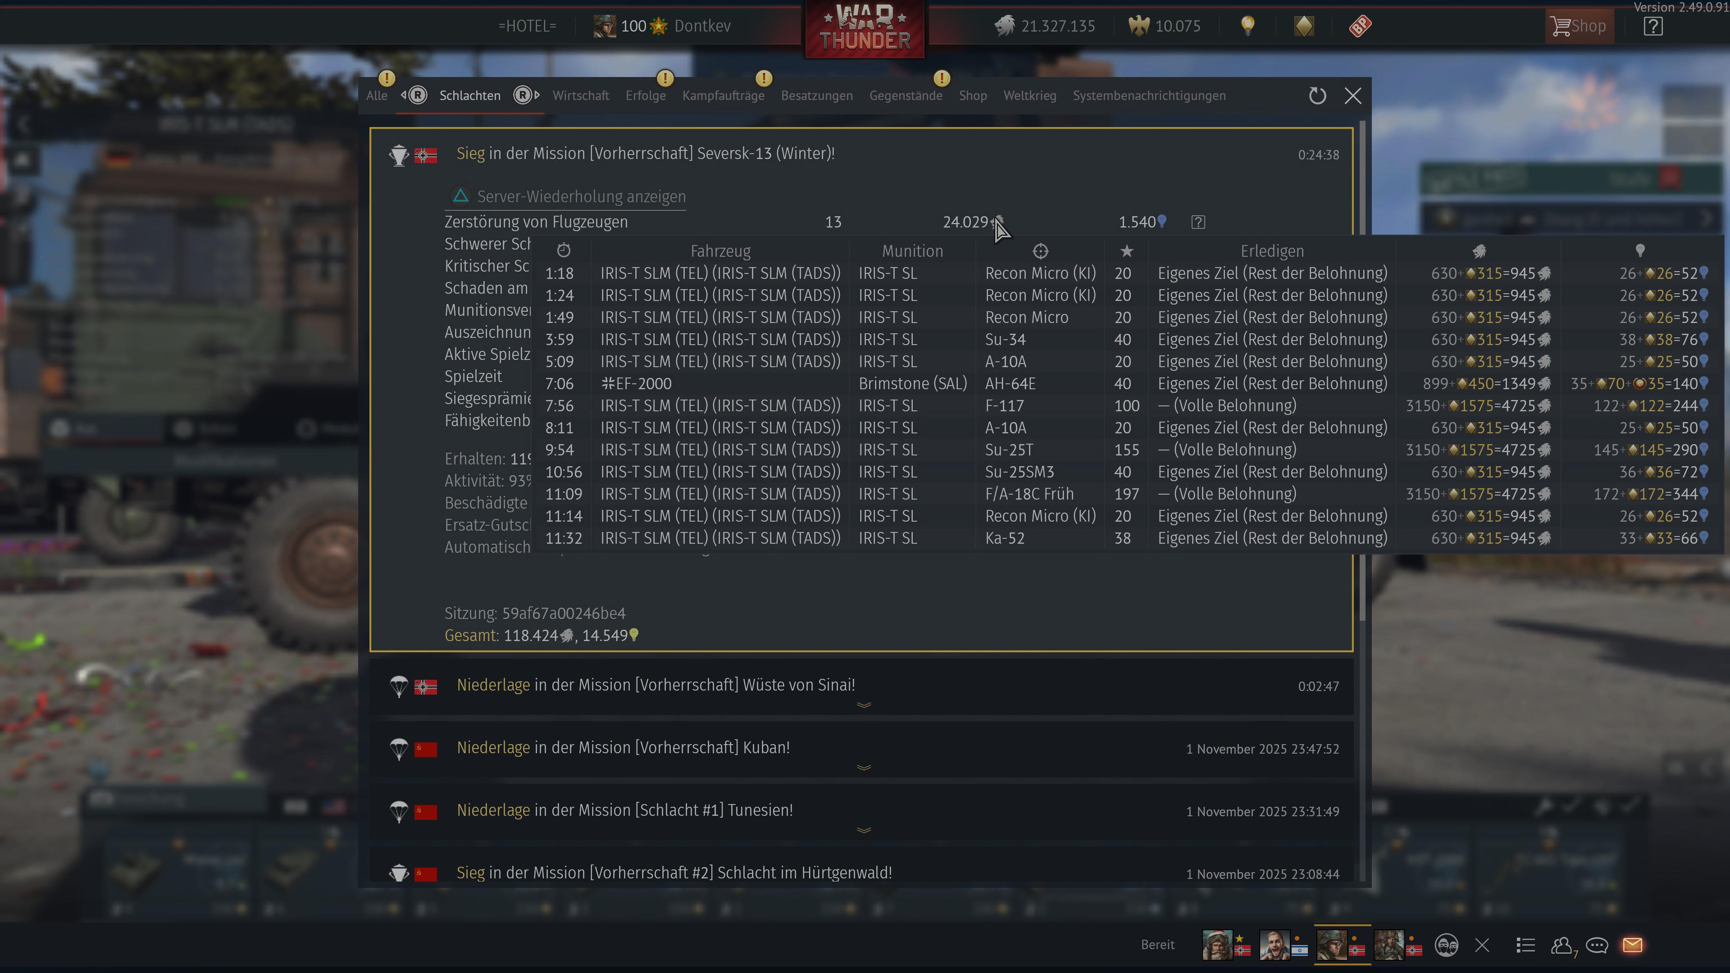Refresh the battle log messages
This screenshot has height=973, width=1730.
point(1317,96)
